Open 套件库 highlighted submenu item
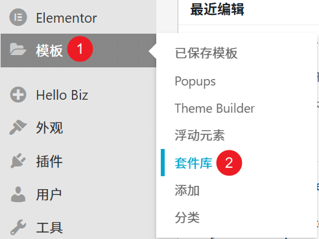This screenshot has height=239, width=319. pos(193,163)
